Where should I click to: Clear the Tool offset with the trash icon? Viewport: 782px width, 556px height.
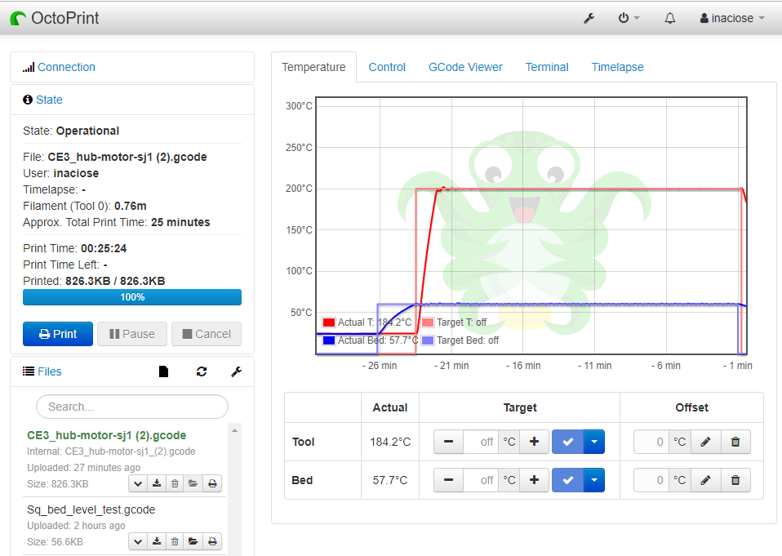tap(735, 442)
